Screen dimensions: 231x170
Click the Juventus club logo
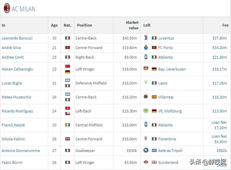[146, 38]
